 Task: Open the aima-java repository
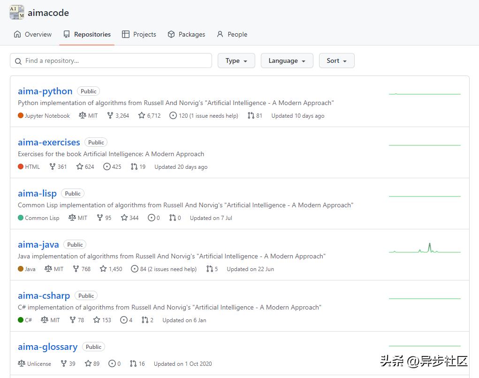pos(38,244)
